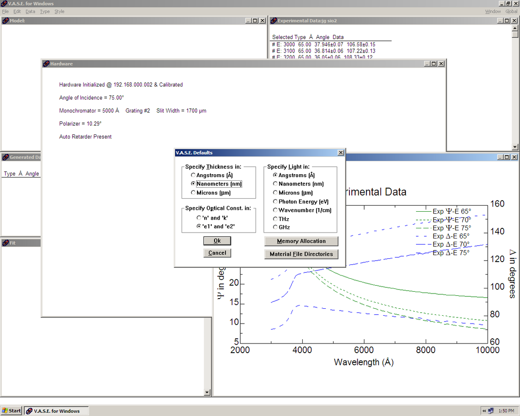Maximize the Hardware window

click(434, 64)
